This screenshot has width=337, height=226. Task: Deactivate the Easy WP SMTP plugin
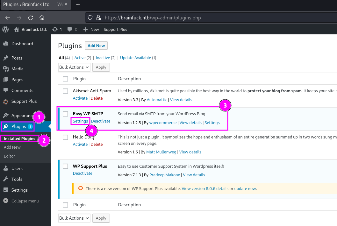click(x=101, y=121)
